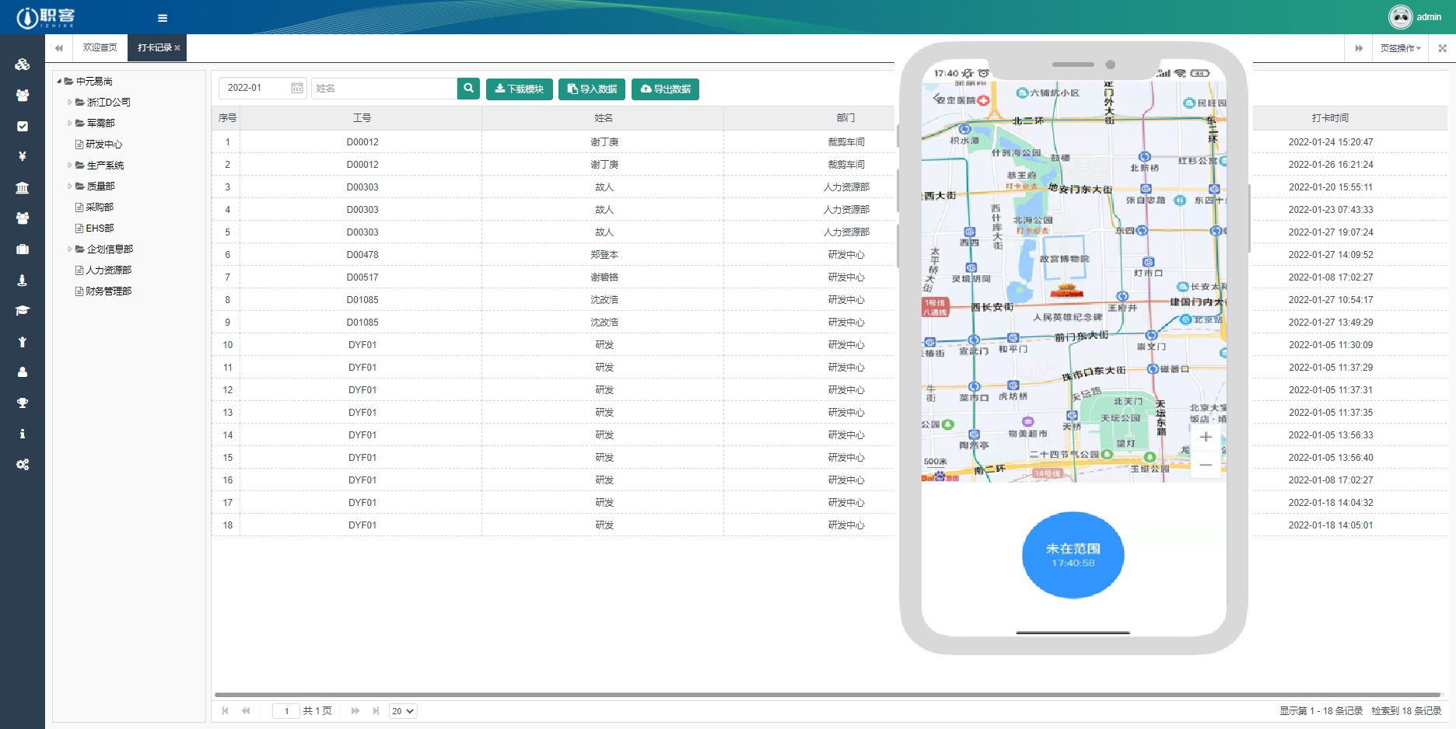Click the 导出数据 export button
Screen dimensions: 1456x729
pyautogui.click(x=665, y=89)
